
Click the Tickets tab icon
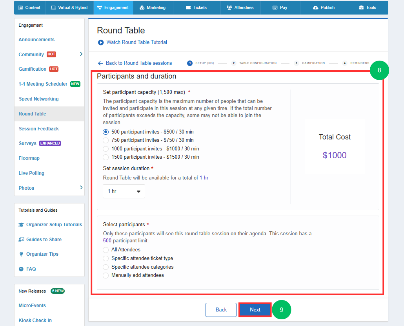coord(188,8)
